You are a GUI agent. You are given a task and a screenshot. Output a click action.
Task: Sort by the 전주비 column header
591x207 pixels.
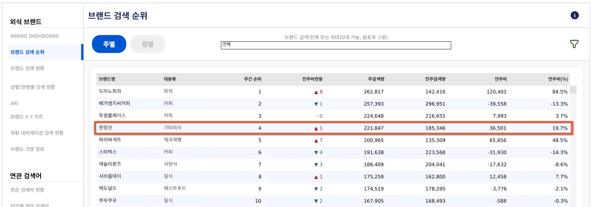[500, 79]
